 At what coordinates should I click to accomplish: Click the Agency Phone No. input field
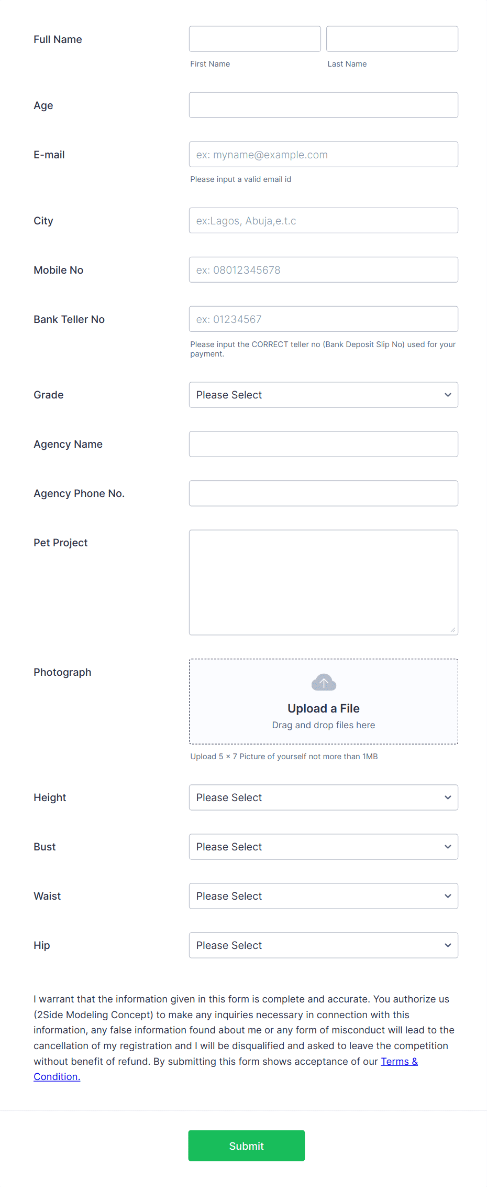(323, 493)
